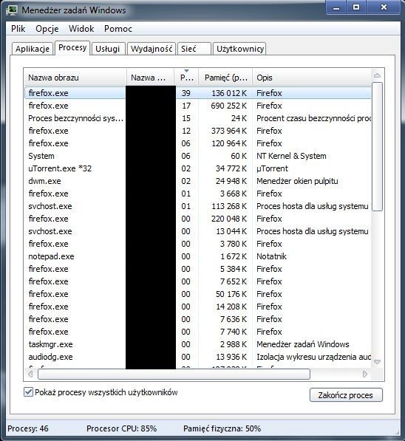Screen dimensions: 405x441
Task: Click the horizontal scrollbar left arrow
Action: [30, 374]
